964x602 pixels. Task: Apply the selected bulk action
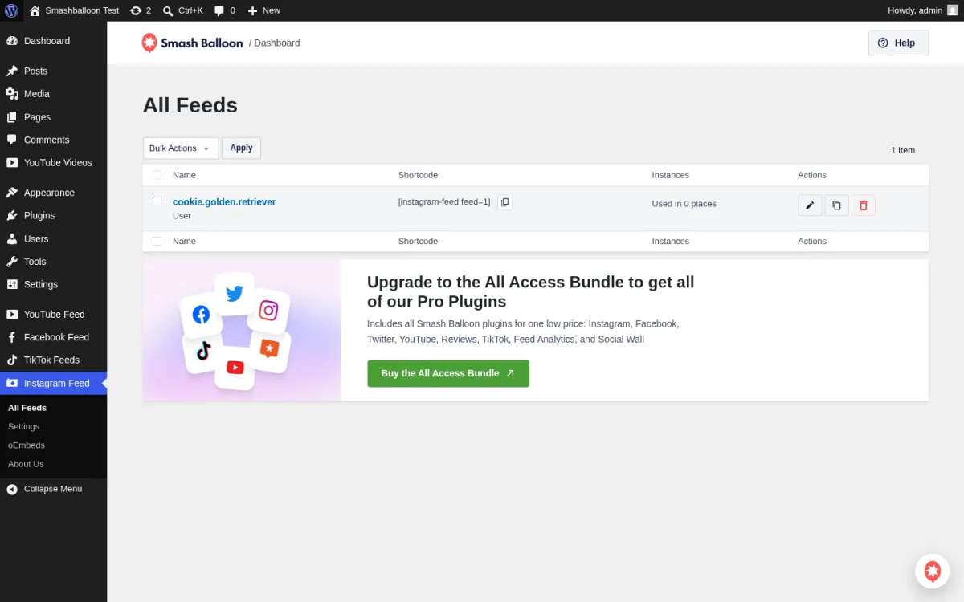coord(241,148)
